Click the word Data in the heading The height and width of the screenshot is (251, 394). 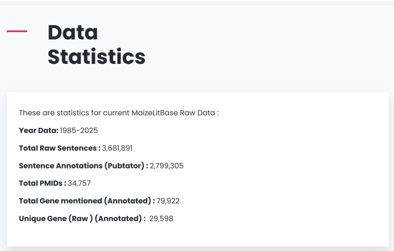click(73, 32)
